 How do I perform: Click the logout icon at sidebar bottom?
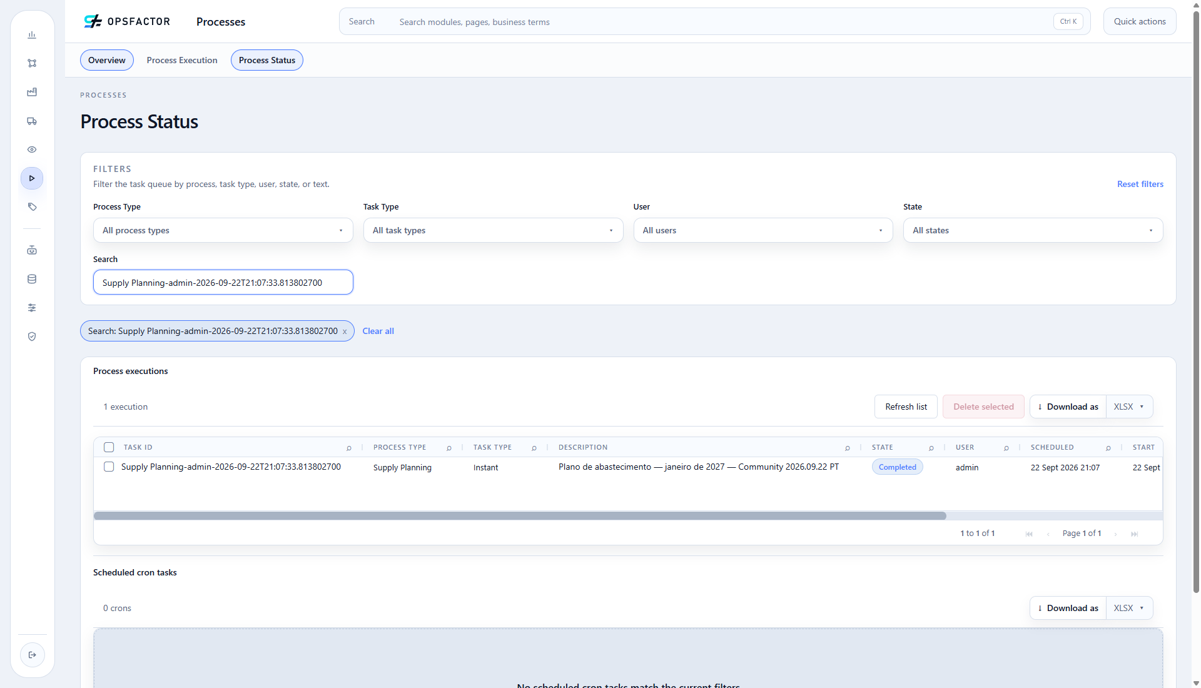coord(33,655)
